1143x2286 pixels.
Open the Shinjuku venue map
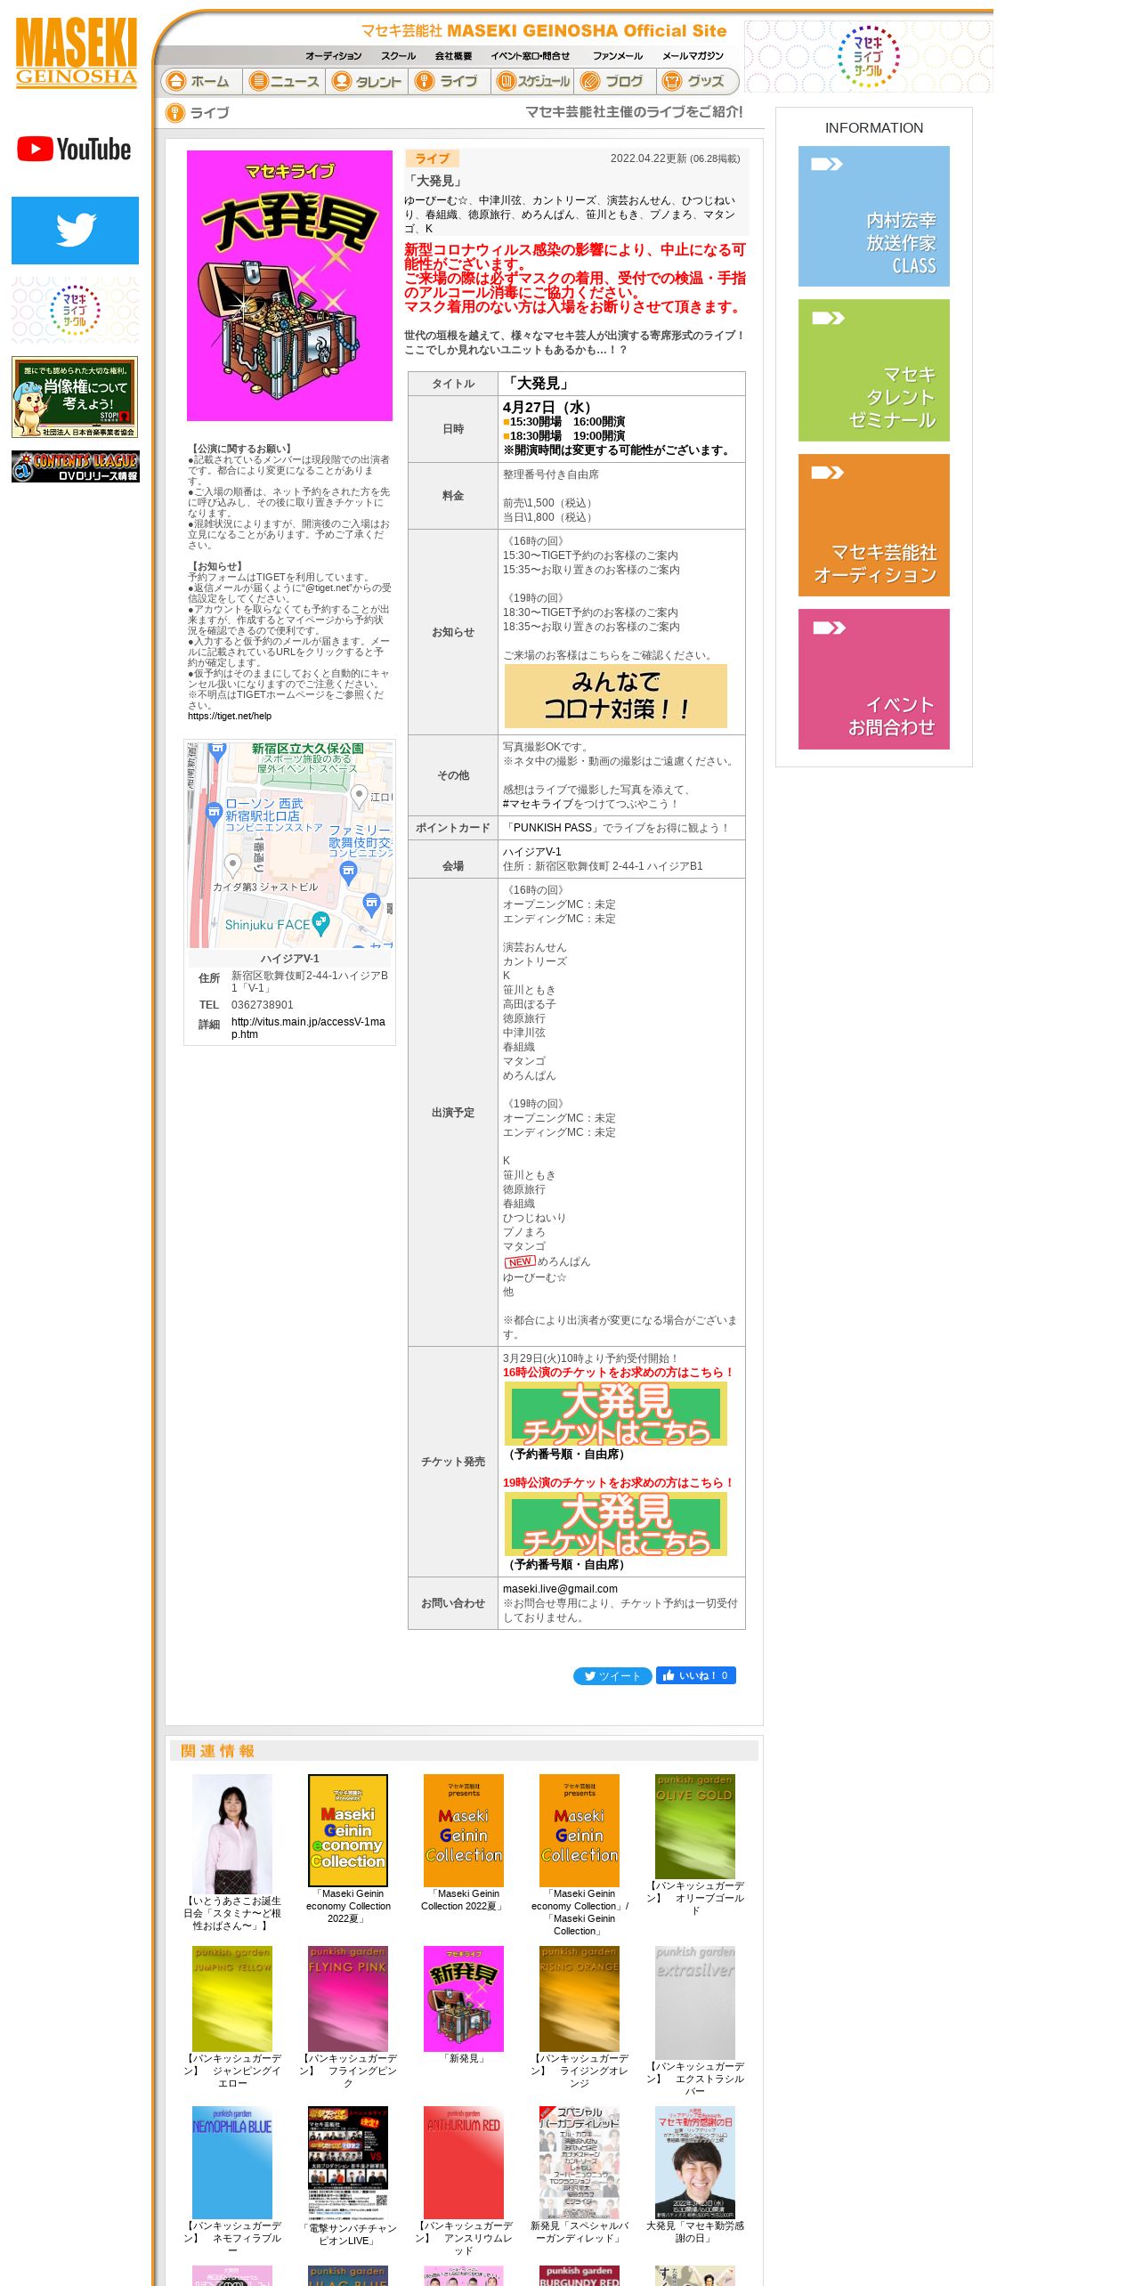point(290,846)
